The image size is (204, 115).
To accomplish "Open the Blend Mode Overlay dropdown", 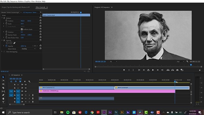I will point(28,49).
